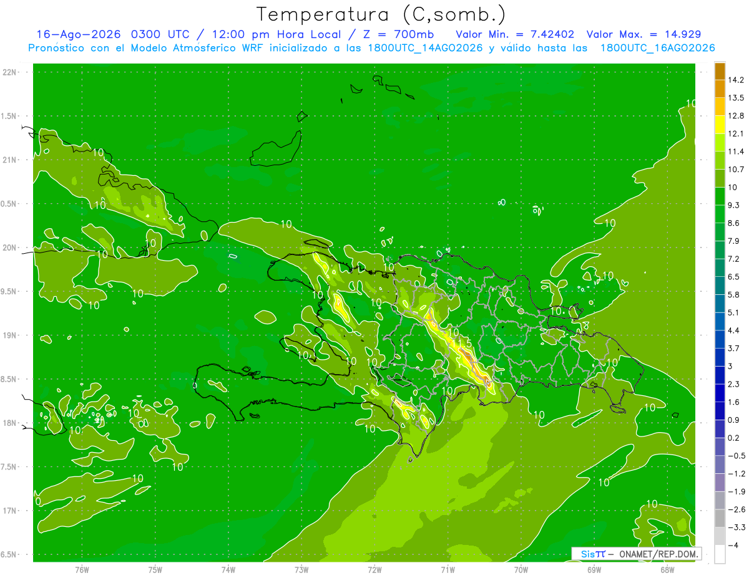749x578 pixels.
Task: Click colorbar value '7.9'
Action: pos(734,241)
